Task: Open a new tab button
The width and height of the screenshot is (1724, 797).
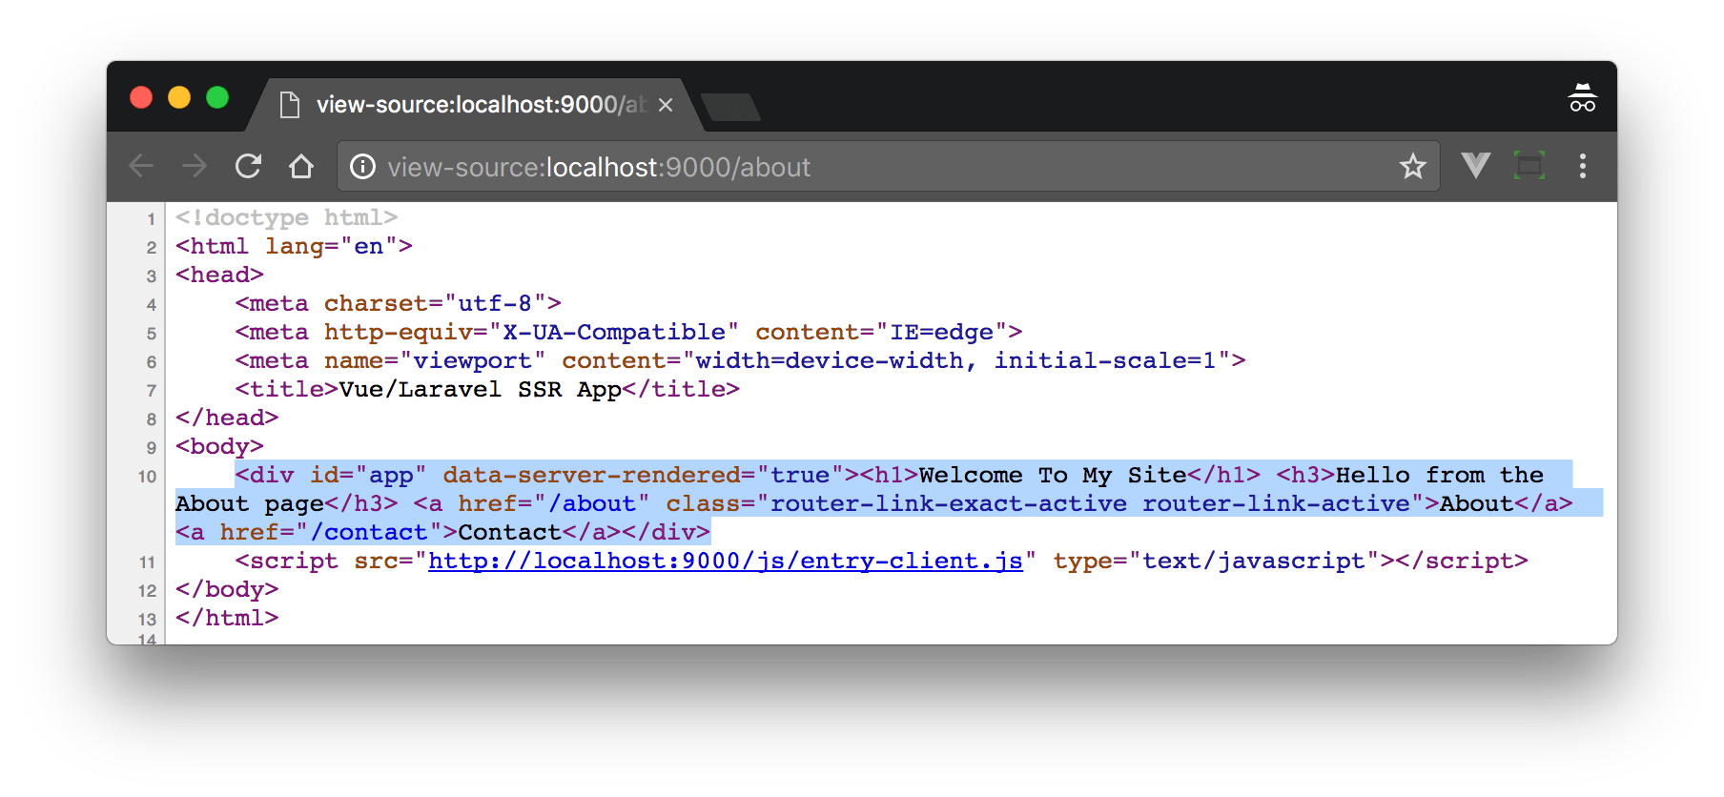Action: 730,107
